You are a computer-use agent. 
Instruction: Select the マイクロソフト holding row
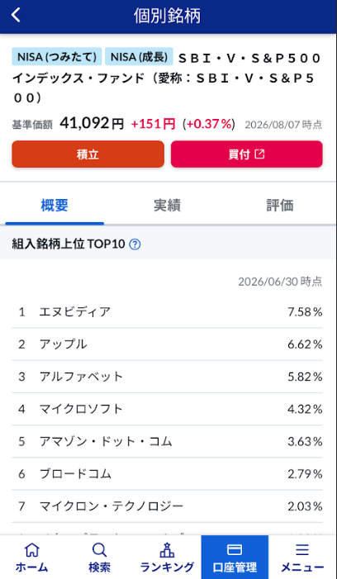[167, 409]
